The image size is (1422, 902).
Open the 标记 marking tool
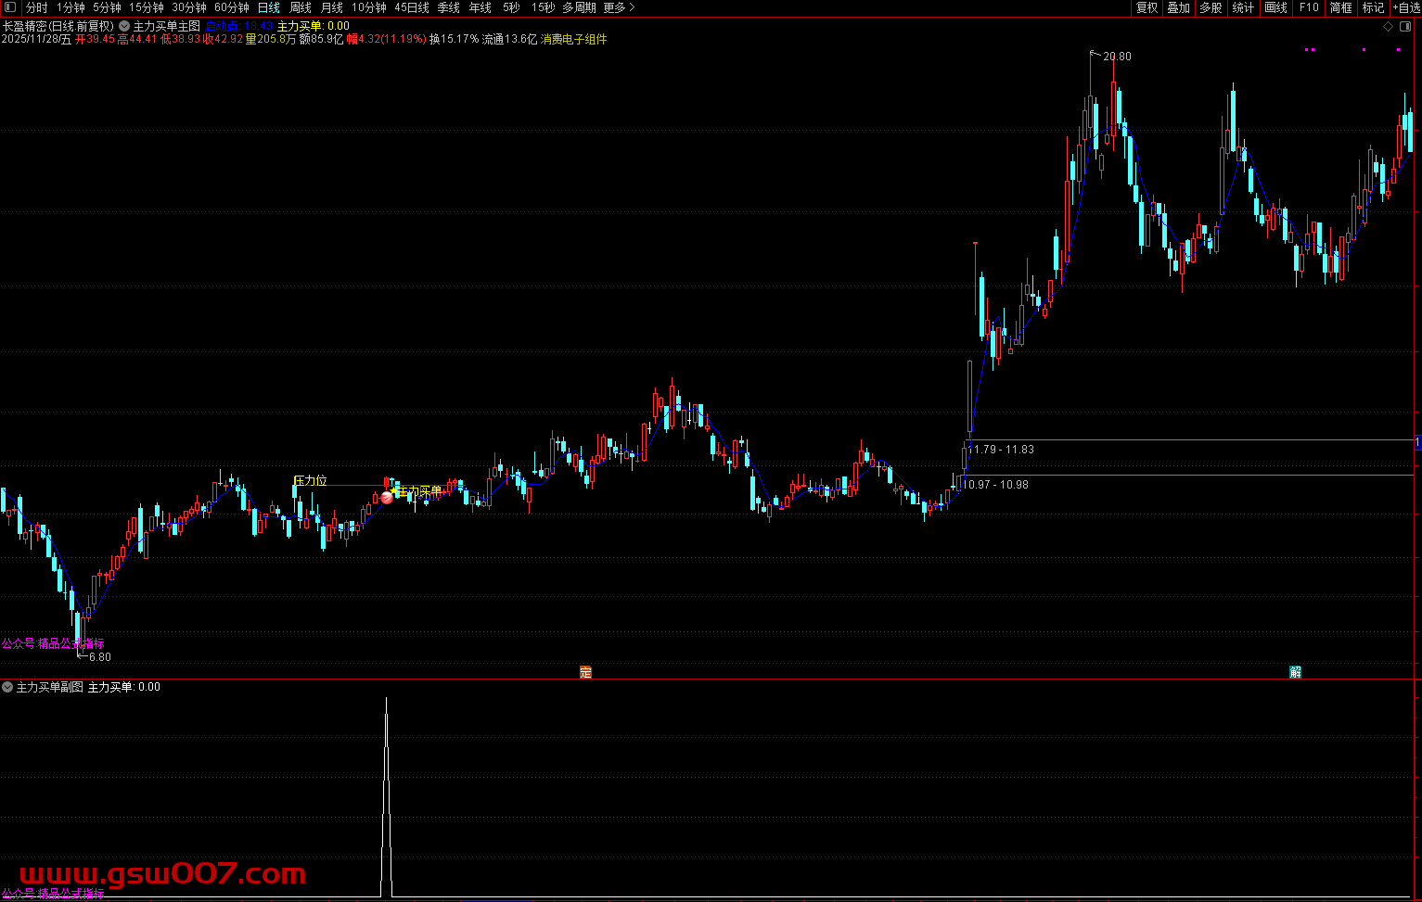click(x=1373, y=7)
